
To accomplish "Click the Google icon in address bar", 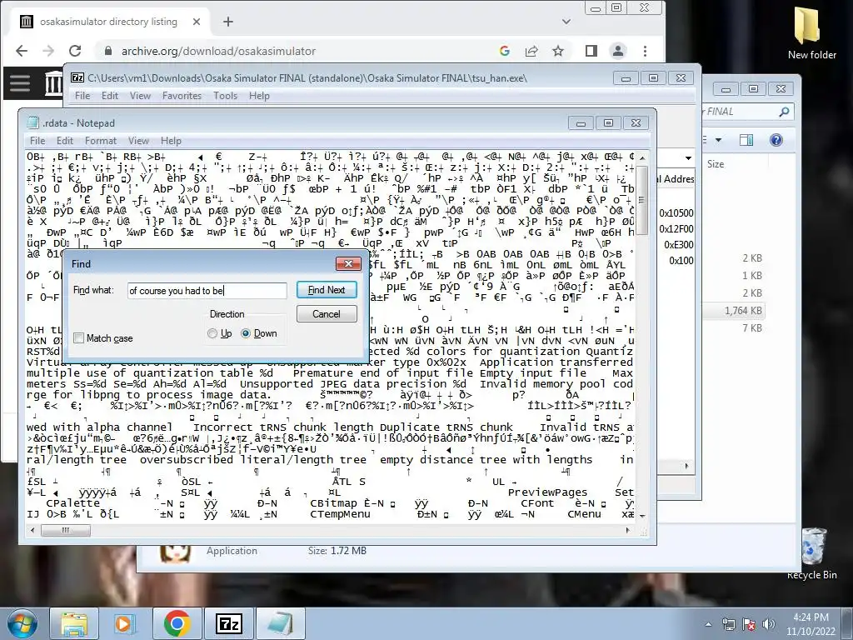I will pyautogui.click(x=505, y=51).
